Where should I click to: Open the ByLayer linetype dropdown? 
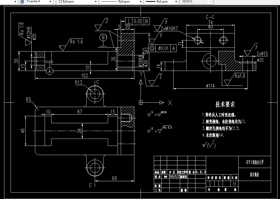tap(140, 2)
